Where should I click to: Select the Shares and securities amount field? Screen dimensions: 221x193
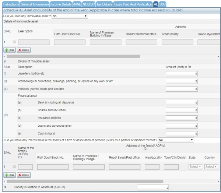[182, 110]
